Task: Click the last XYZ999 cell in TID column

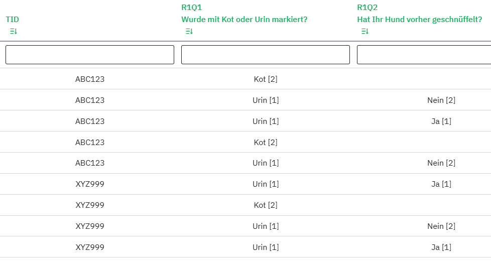Action: pos(90,247)
